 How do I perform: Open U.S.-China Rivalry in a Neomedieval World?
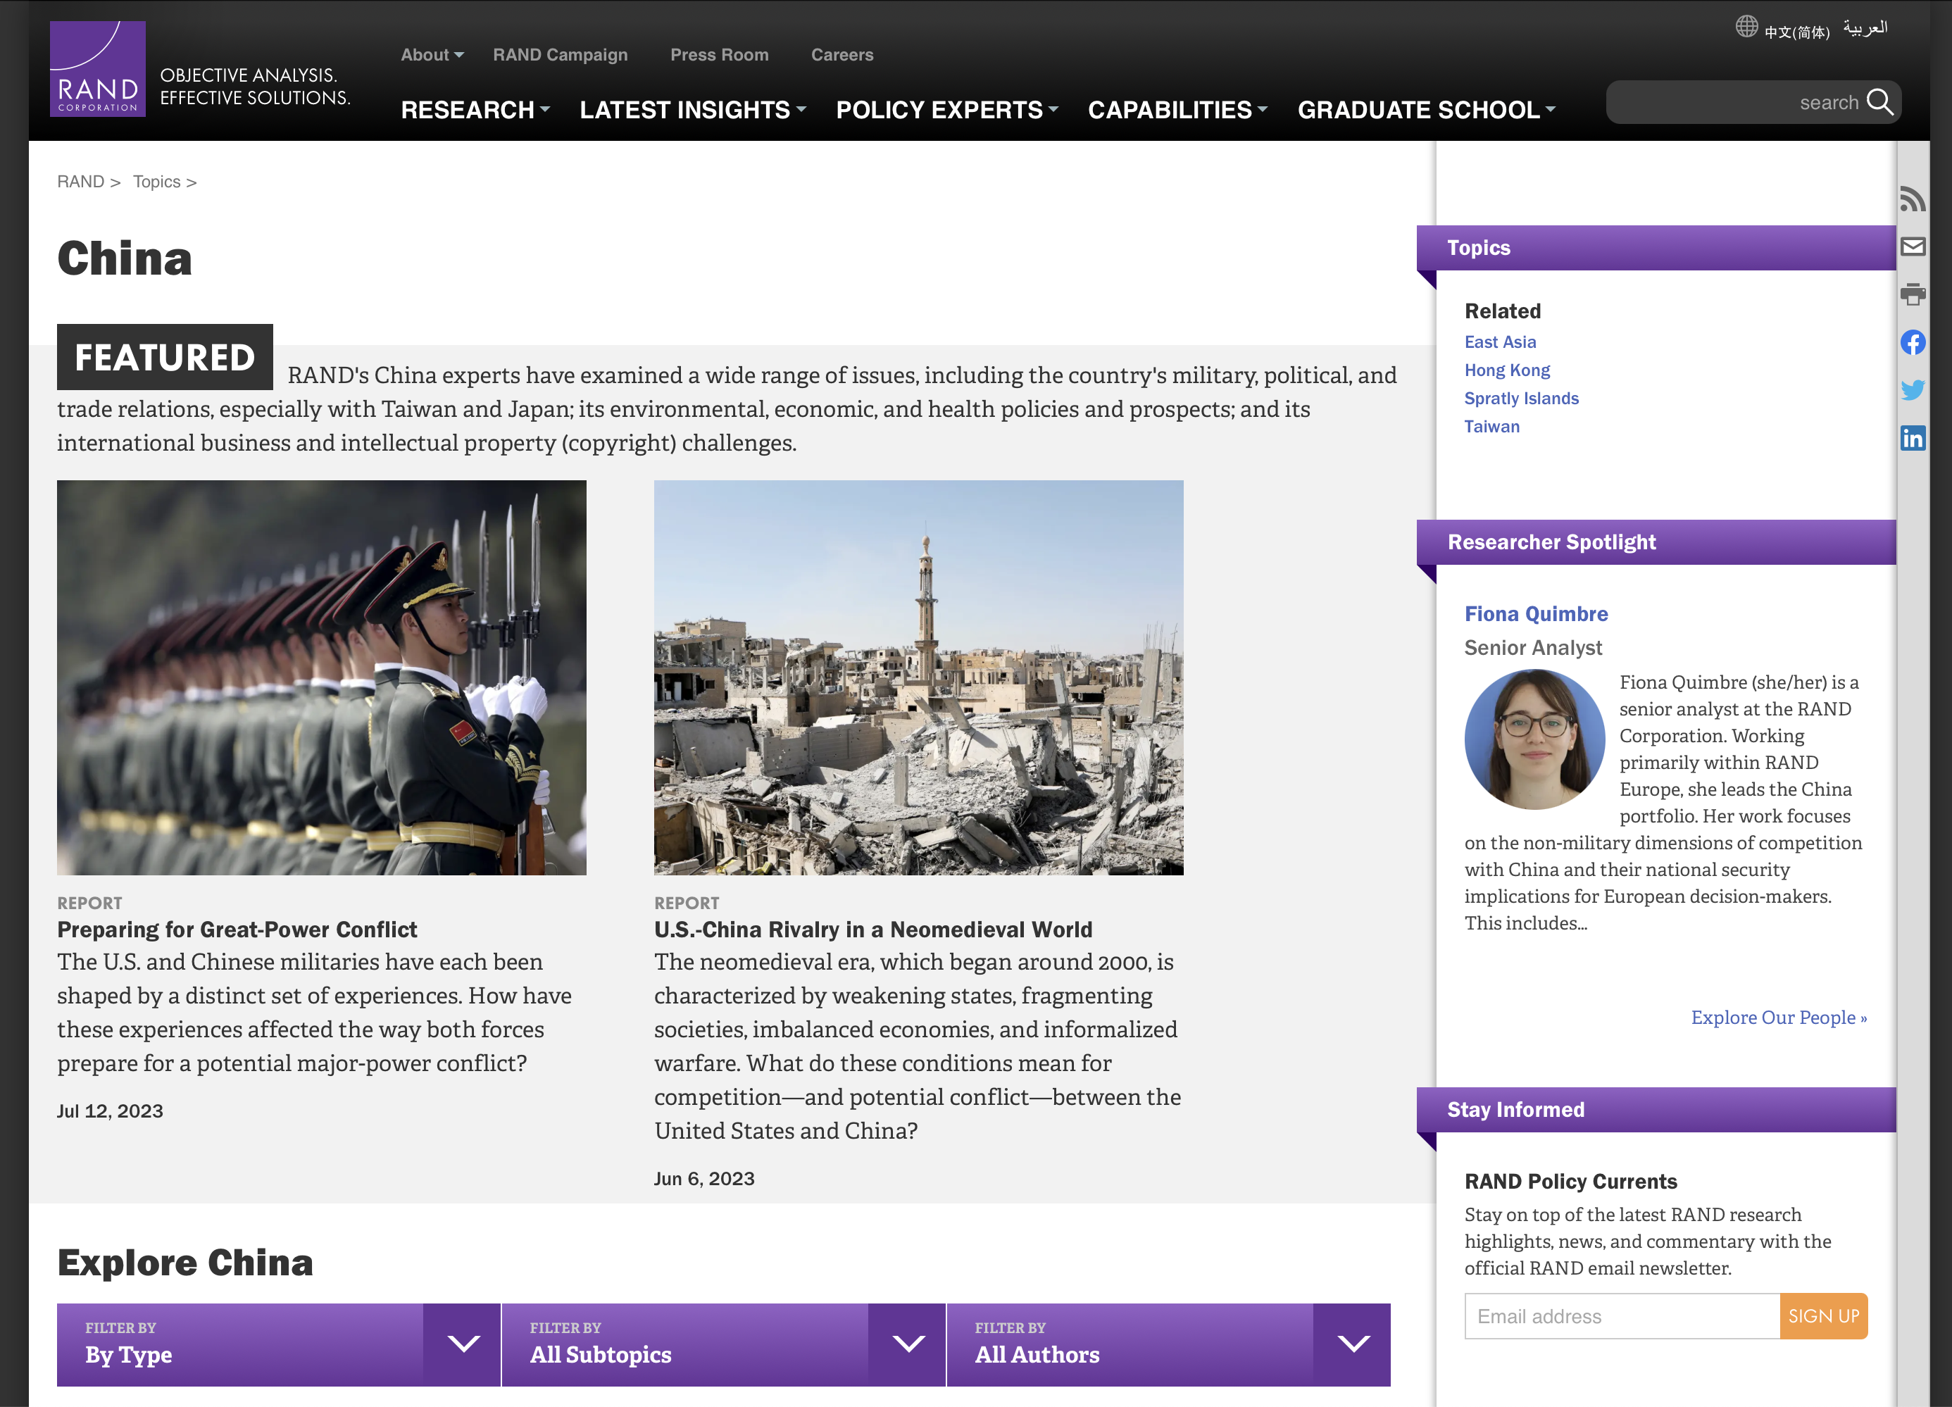click(872, 930)
